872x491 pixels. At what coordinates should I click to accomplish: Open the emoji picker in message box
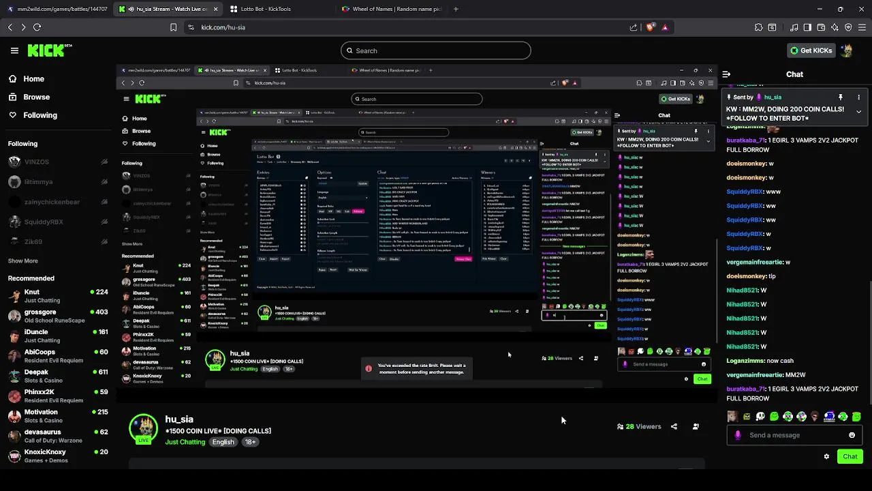852,435
